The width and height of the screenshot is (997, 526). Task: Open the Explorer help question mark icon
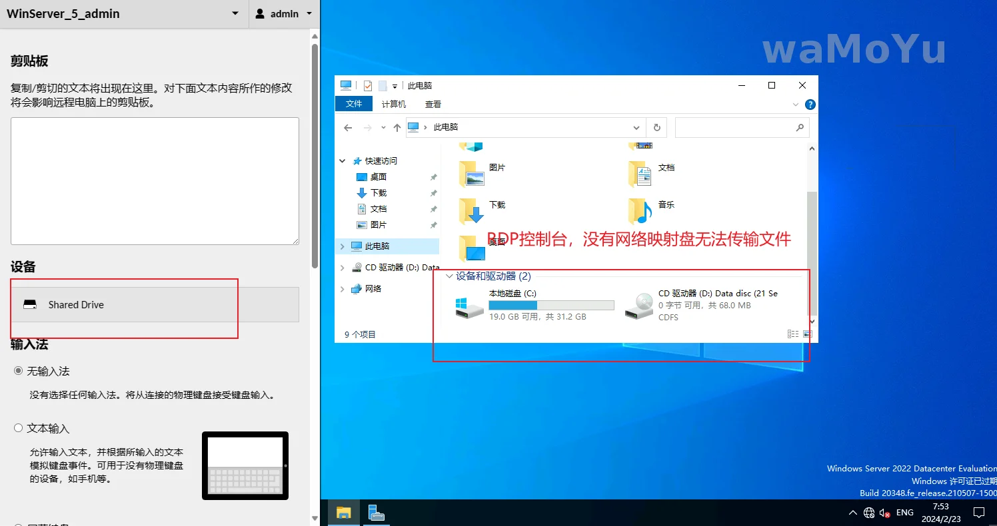click(x=810, y=105)
